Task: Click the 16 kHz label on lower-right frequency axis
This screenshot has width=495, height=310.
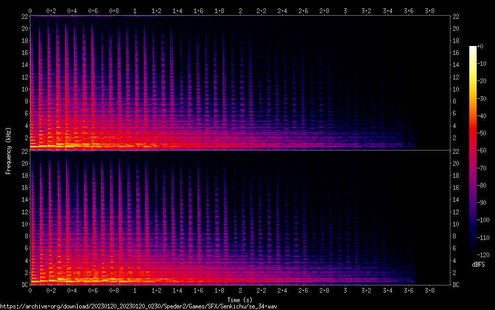Action: (456, 188)
